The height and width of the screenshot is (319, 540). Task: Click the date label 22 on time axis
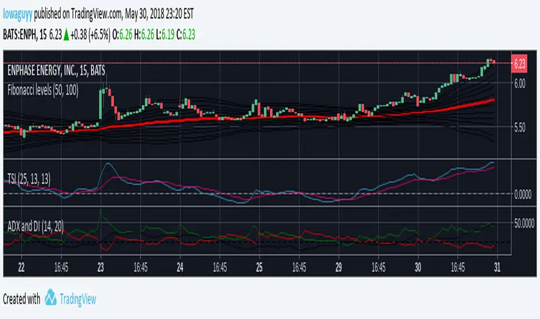pyautogui.click(x=21, y=267)
